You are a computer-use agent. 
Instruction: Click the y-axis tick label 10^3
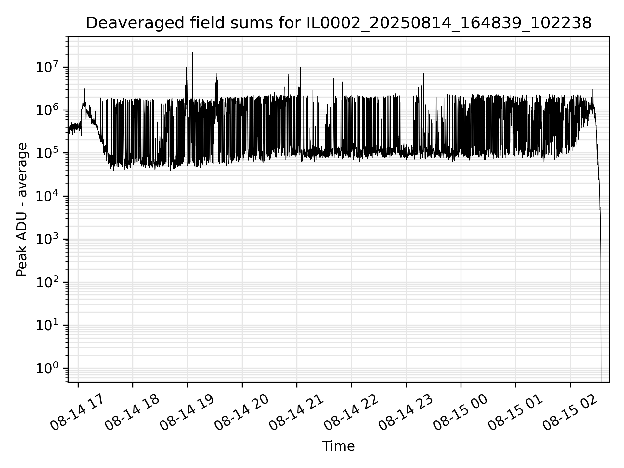(x=47, y=240)
